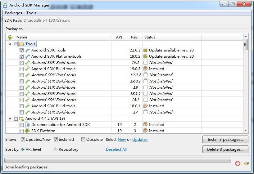
Task: Click the Not installed status icon for rev 18.1
Action: 146,100
